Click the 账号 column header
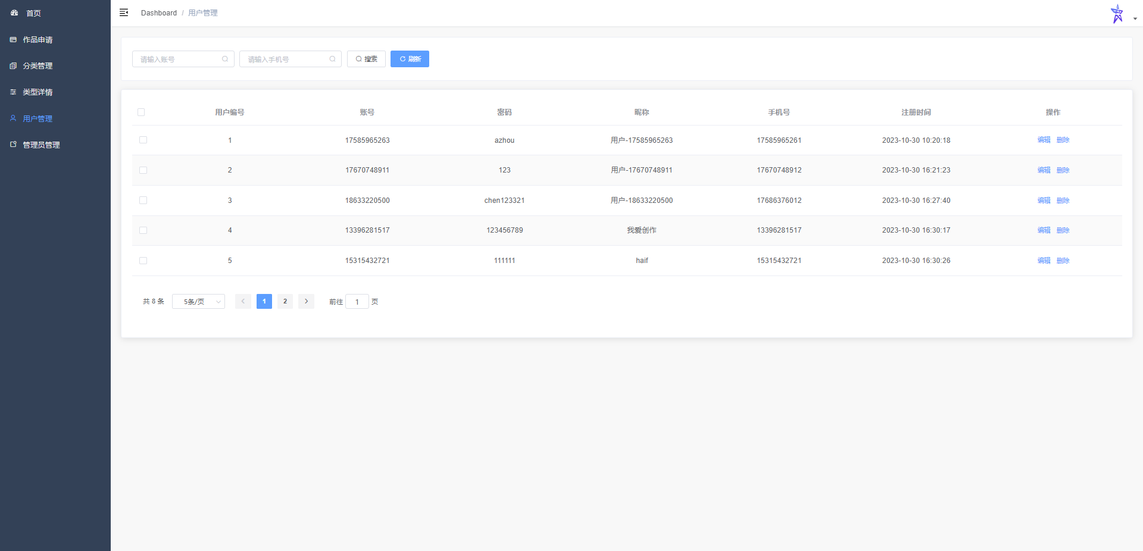1143x551 pixels. point(367,112)
